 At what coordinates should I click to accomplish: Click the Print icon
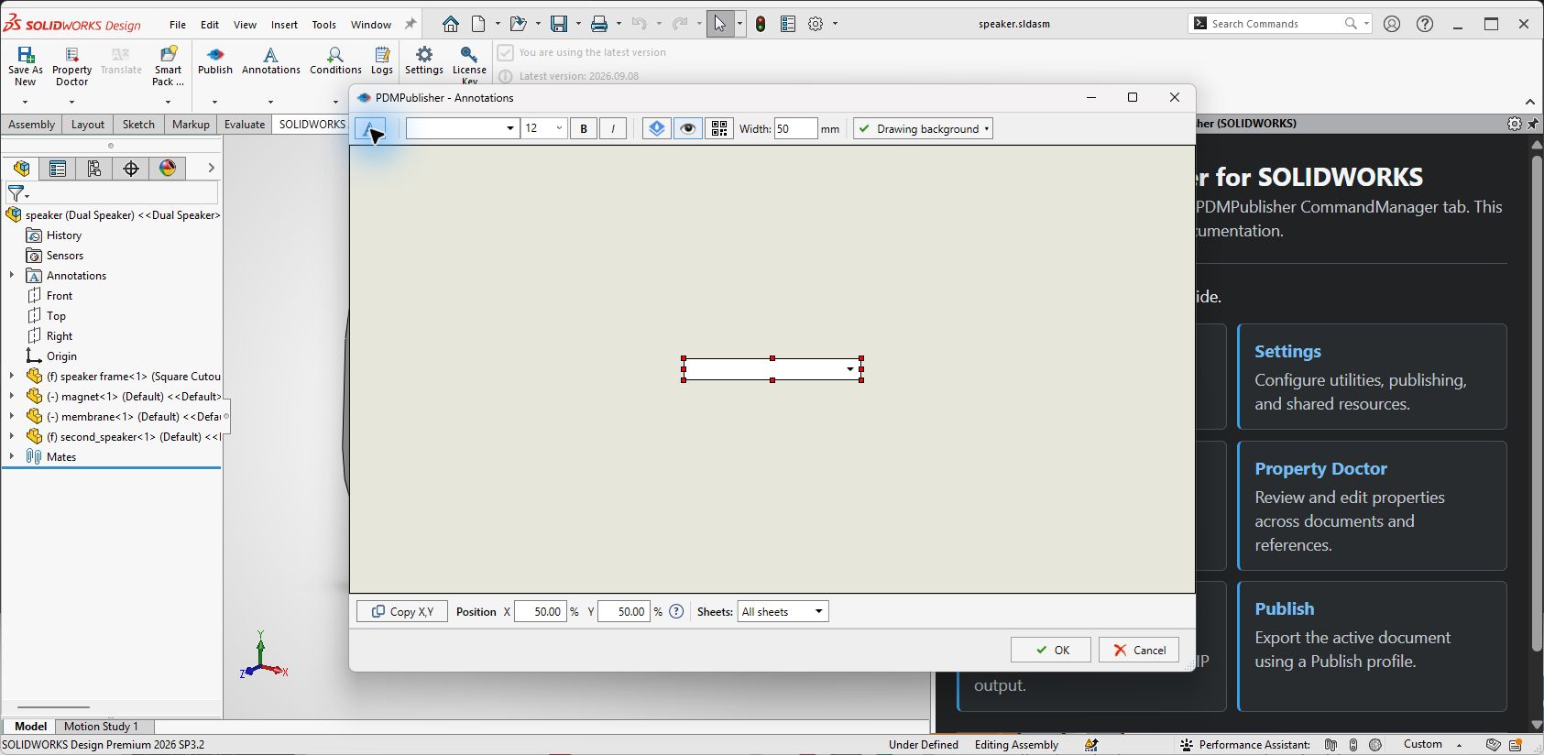point(599,24)
